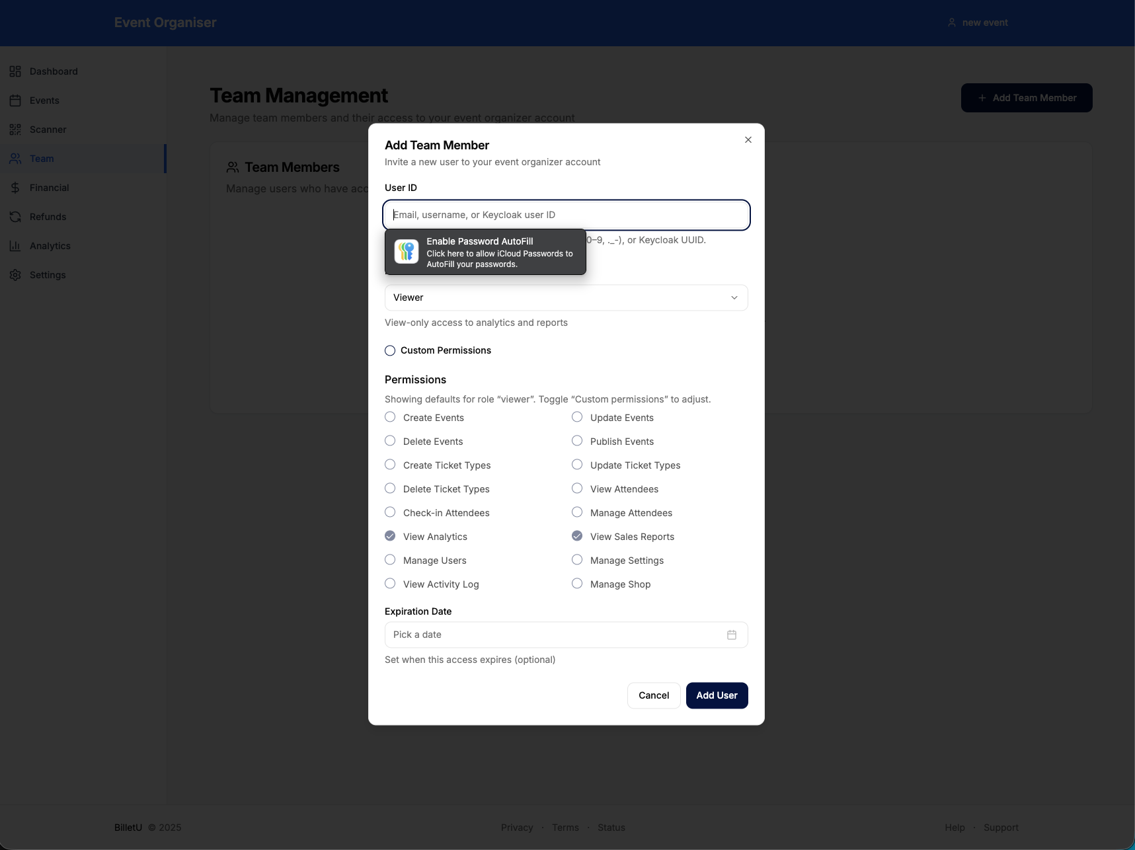Open the Financial section

pyautogui.click(x=83, y=188)
